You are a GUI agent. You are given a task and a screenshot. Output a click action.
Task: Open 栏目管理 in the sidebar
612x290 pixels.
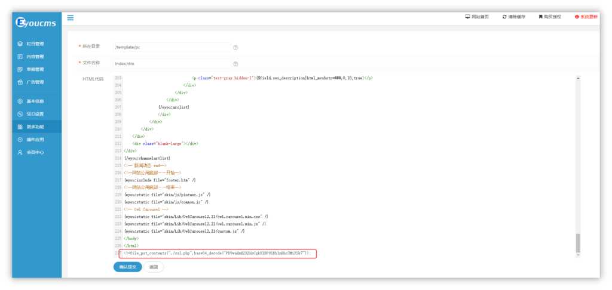tap(36, 44)
